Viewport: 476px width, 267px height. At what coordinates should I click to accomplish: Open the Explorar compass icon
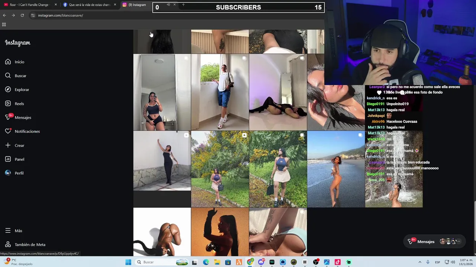click(x=8, y=89)
